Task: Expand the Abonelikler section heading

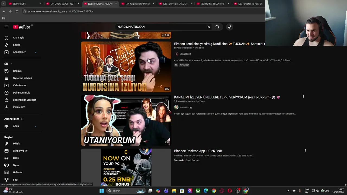Action: (x=14, y=119)
